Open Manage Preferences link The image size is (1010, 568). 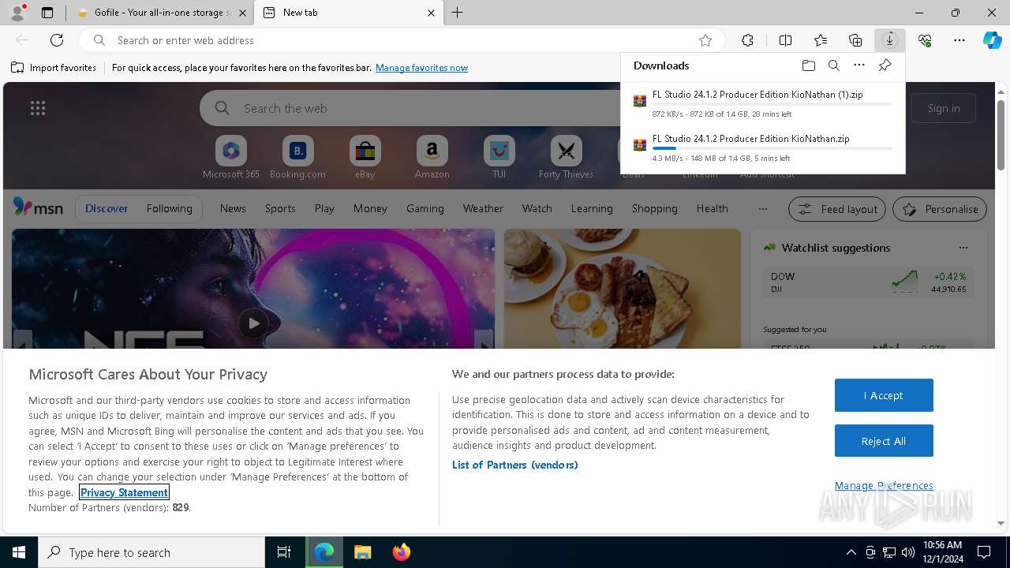[x=884, y=485]
